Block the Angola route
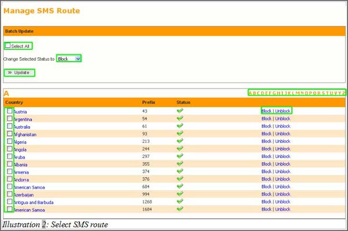Screen dimensions: 348x231 coord(266,149)
